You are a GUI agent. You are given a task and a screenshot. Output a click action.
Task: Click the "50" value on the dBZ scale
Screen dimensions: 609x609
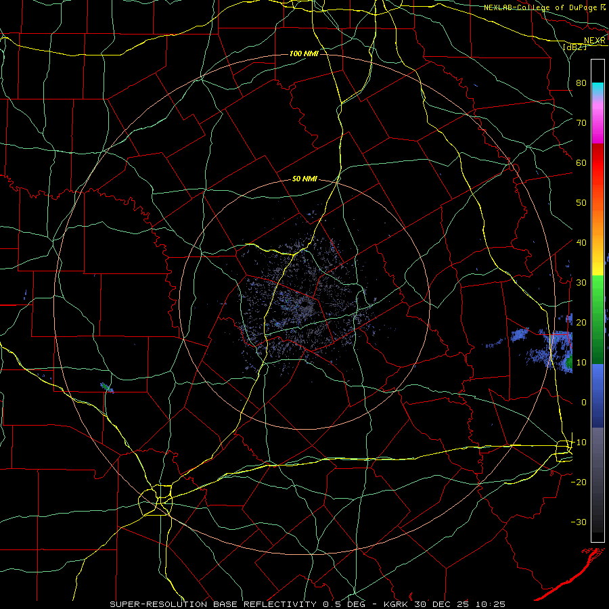point(581,203)
